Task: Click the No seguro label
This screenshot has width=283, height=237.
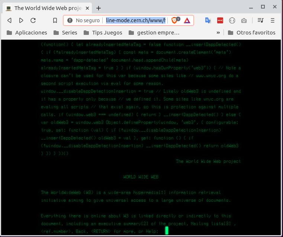Action: [88, 20]
